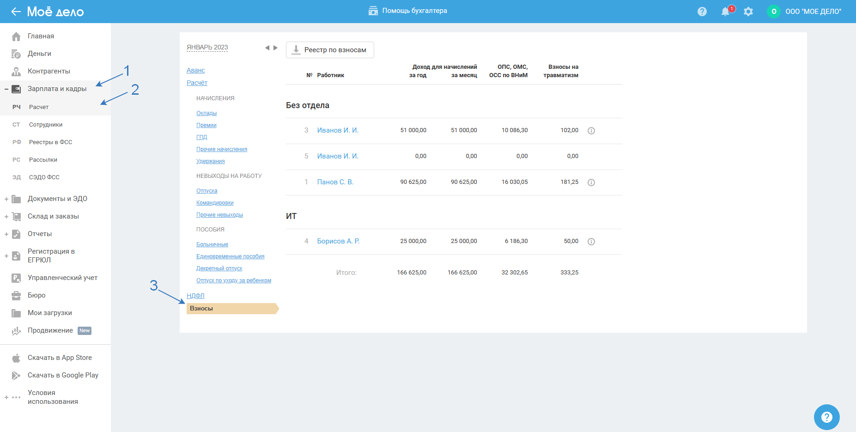The height and width of the screenshot is (432, 856).
Task: Open Главная via the home icon
Action: coord(16,37)
